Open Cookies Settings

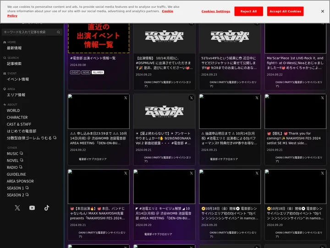[x=216, y=11]
